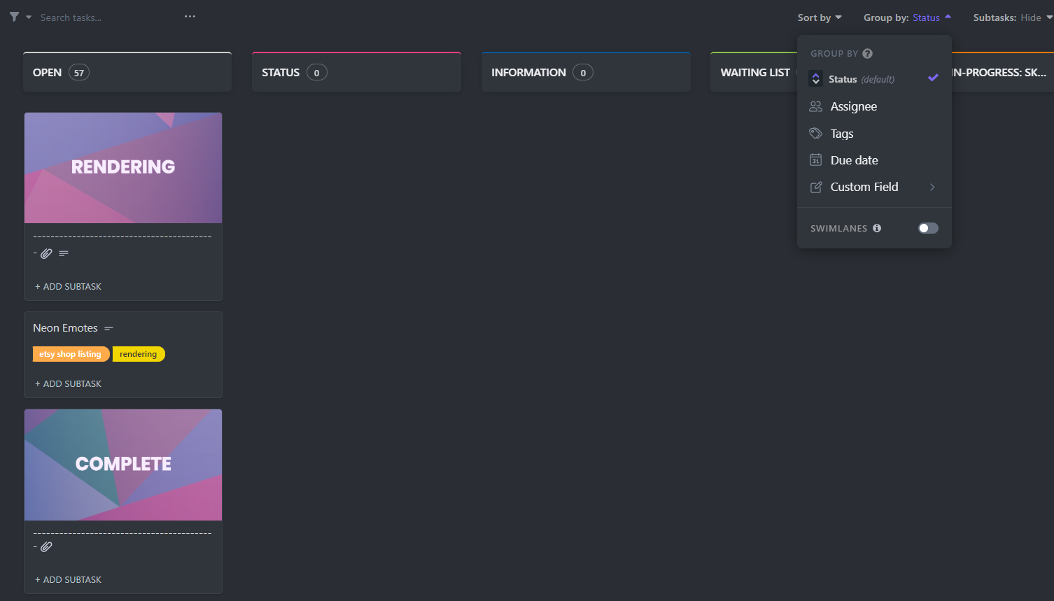Click Add Subtask under Neon Emotes
This screenshot has height=601, width=1054.
pyautogui.click(x=69, y=384)
